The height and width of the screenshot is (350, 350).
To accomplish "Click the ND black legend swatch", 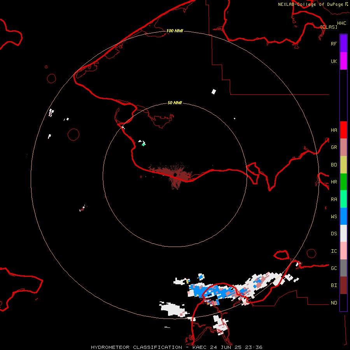I will point(343,303).
